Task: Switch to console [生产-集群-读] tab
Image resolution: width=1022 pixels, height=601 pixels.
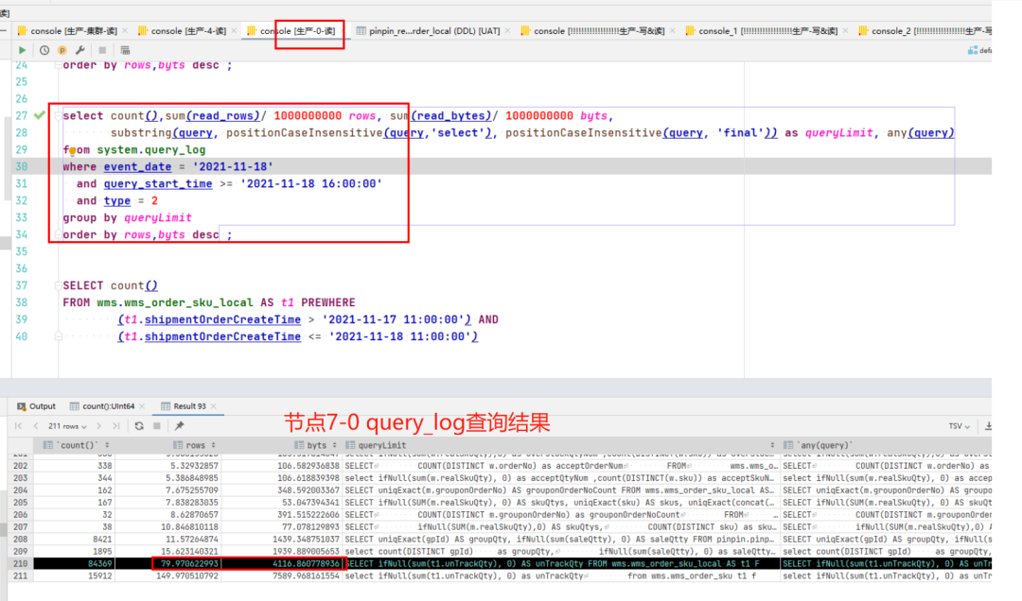Action: tap(74, 30)
